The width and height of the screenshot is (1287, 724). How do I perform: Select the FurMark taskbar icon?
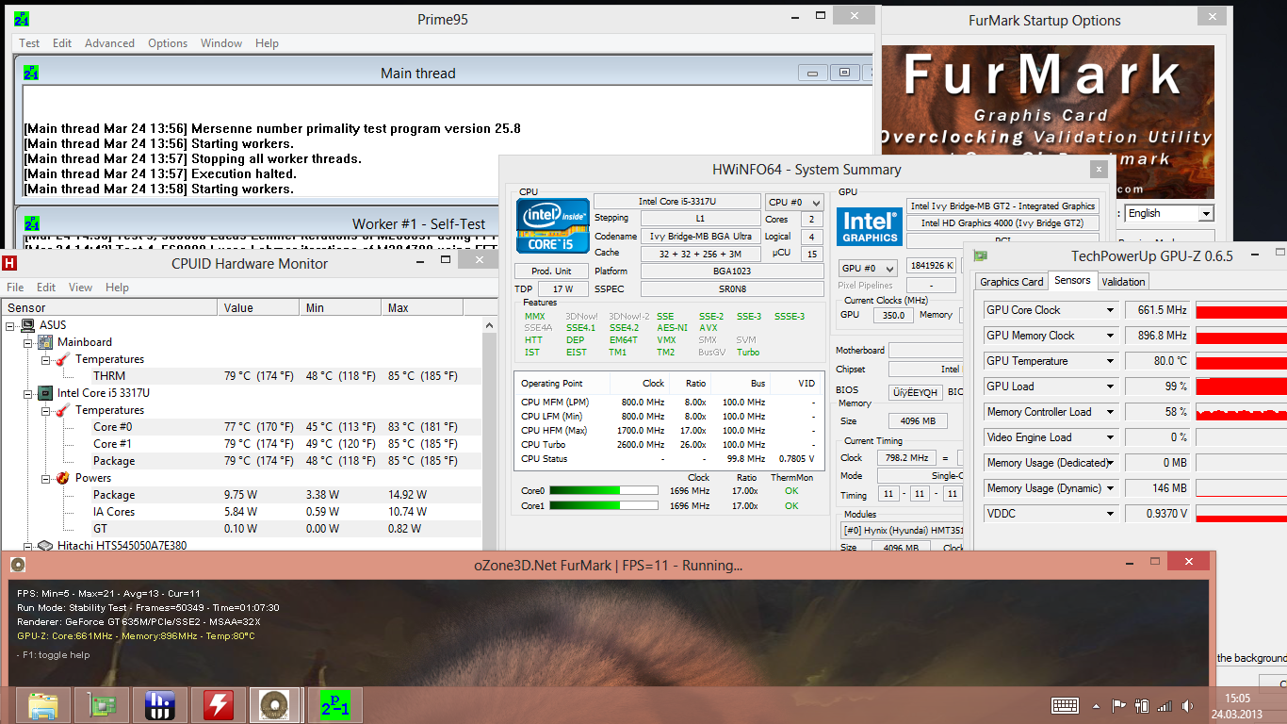275,705
